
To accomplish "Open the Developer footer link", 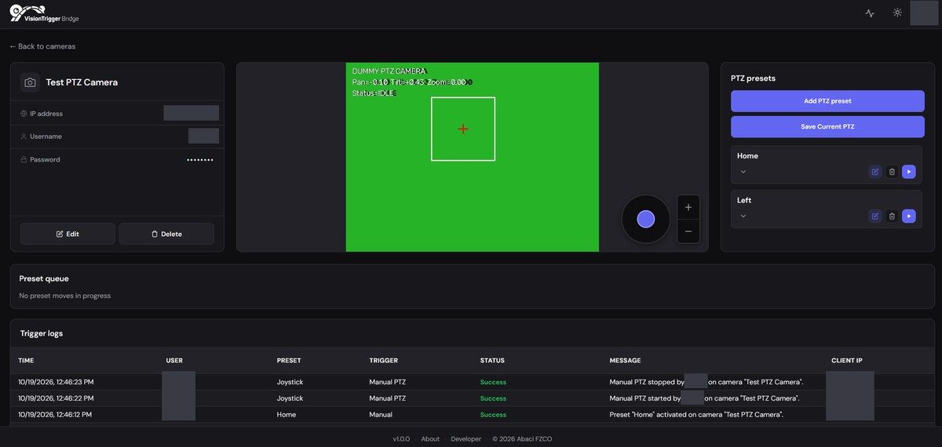I will click(466, 438).
